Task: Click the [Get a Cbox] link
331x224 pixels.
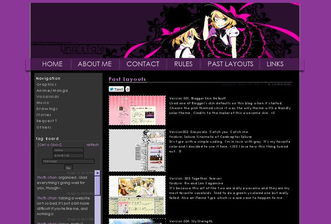Action: (x=49, y=145)
